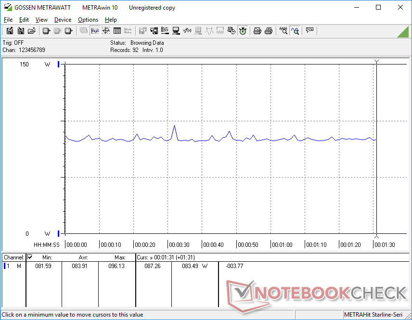Screen dimensions: 412x320
Task: Click the import-to-disk save icon
Action: tap(21, 31)
